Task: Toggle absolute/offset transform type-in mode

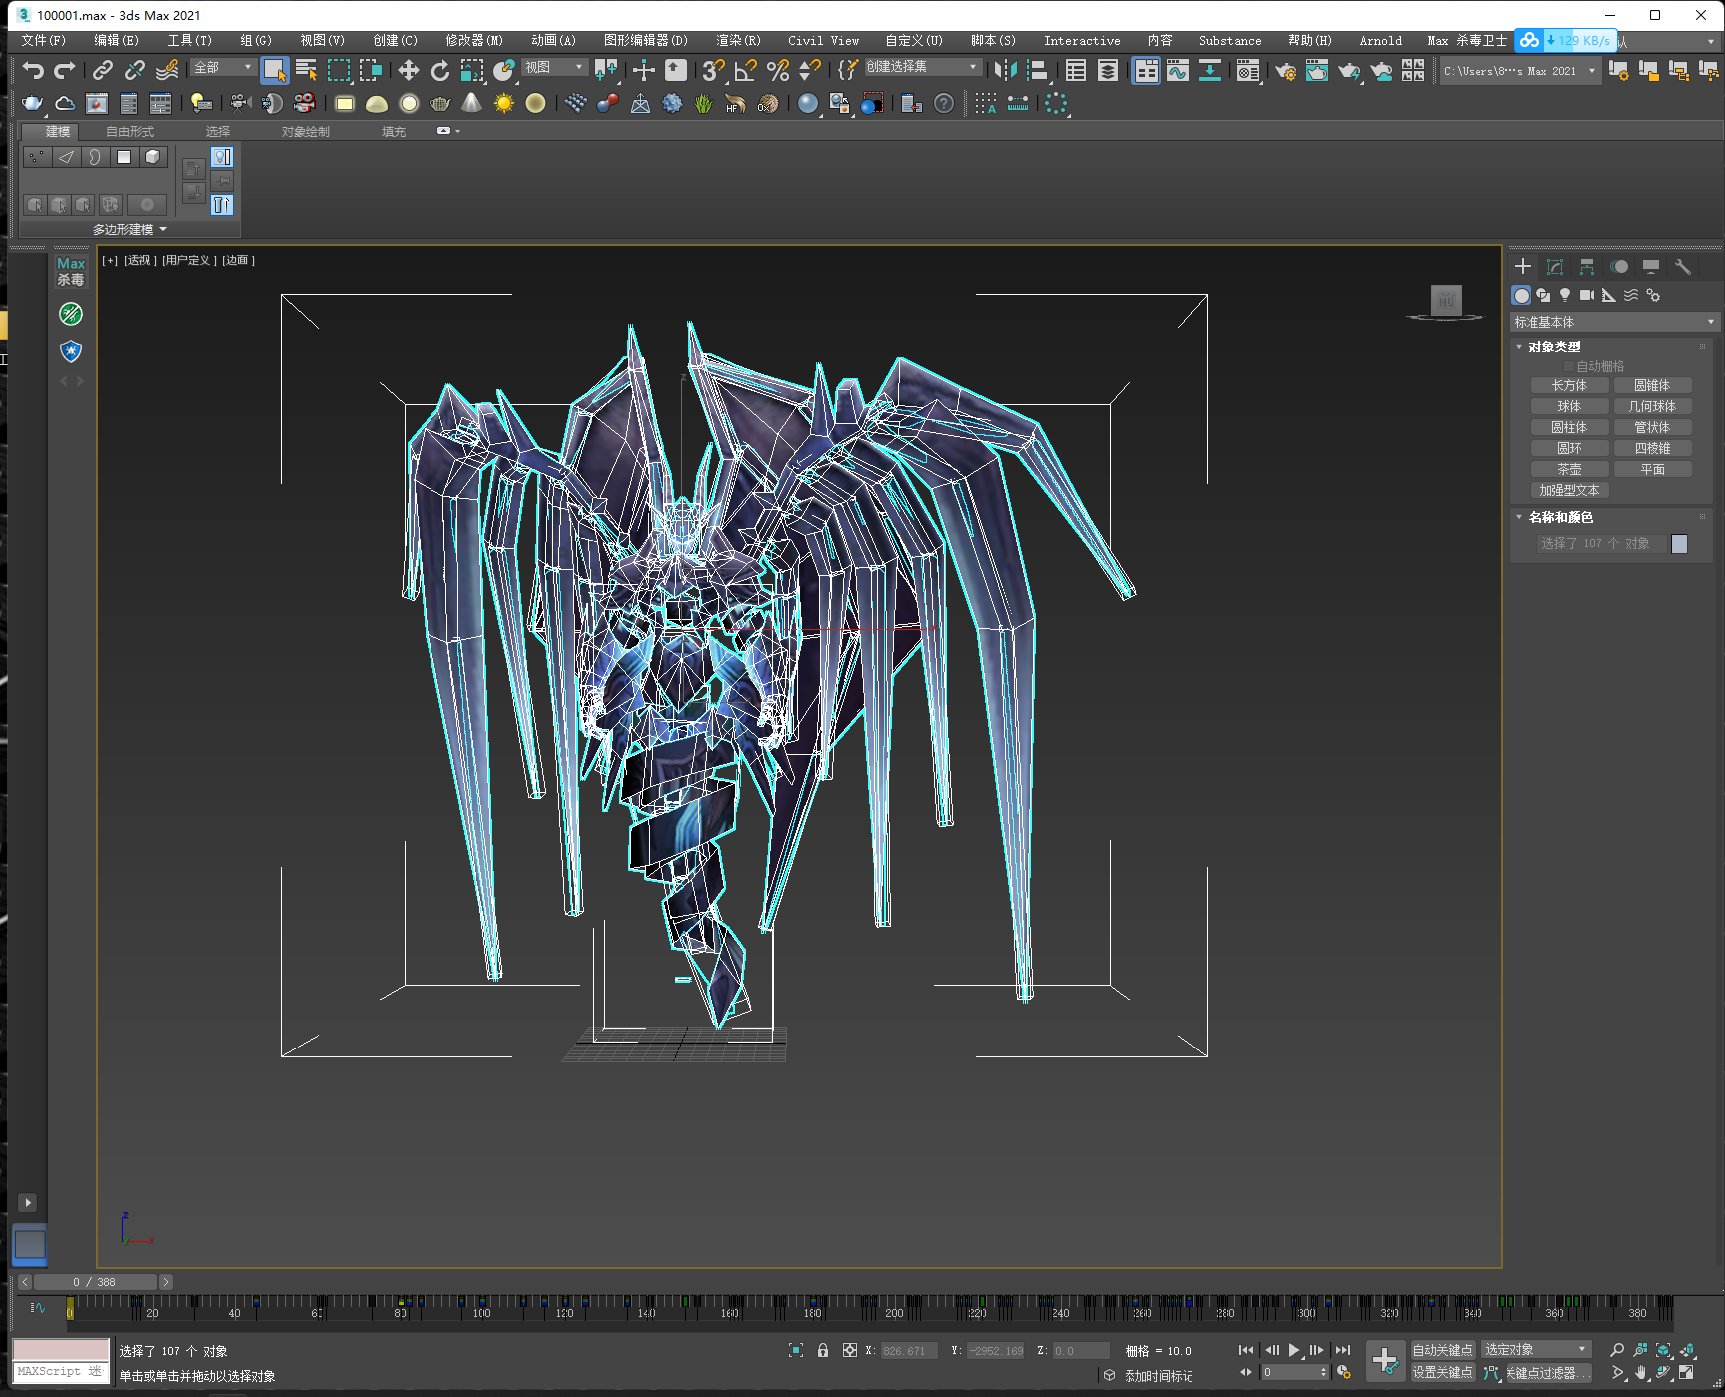Action: tap(850, 1350)
